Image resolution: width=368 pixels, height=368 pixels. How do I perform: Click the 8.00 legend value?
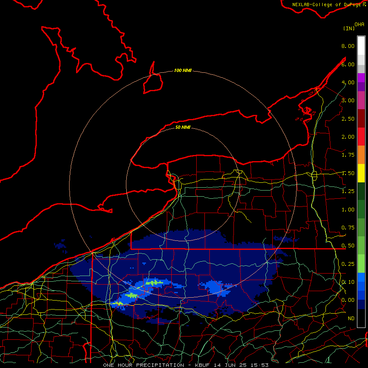click(x=348, y=46)
